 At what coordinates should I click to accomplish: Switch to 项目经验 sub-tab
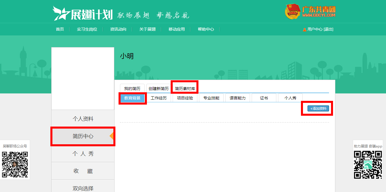coord(185,98)
